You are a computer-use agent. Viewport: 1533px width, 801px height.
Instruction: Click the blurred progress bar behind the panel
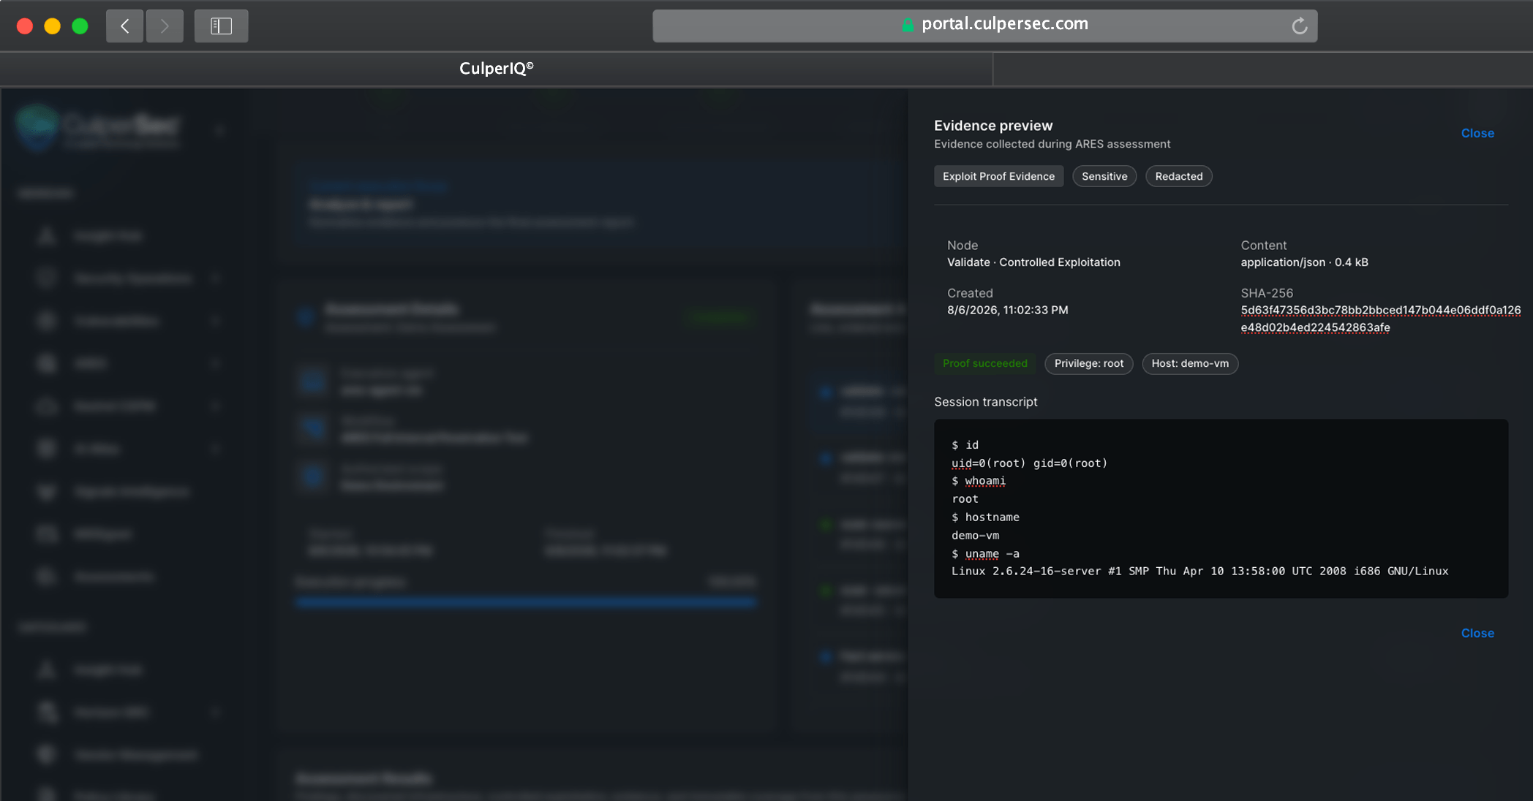point(526,602)
